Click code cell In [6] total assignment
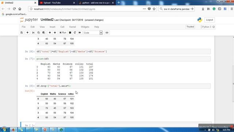 [123, 51]
